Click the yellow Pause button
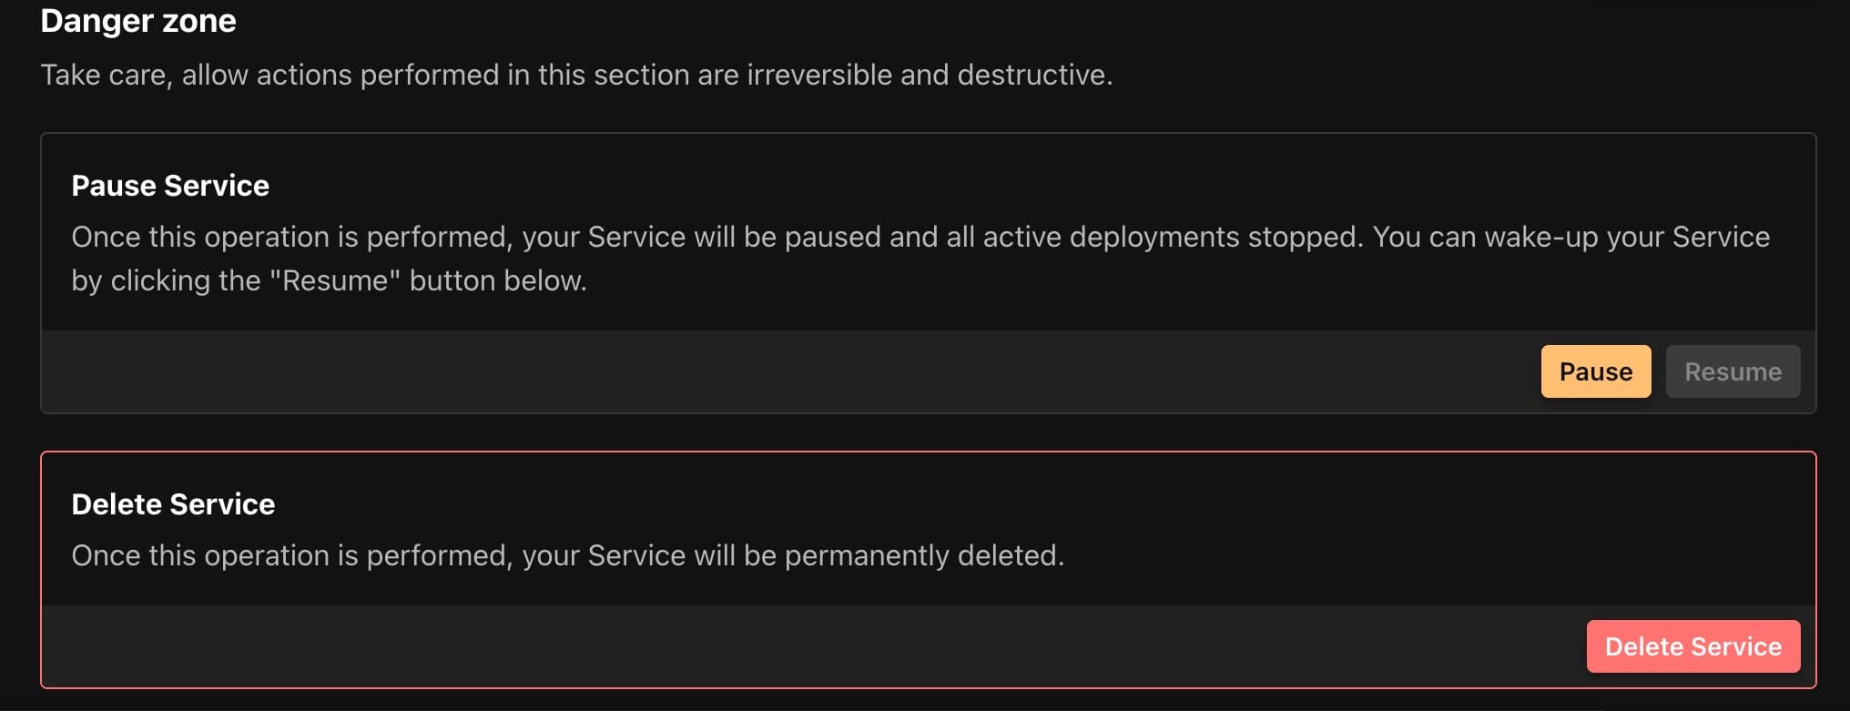1850x711 pixels. (x=1595, y=371)
